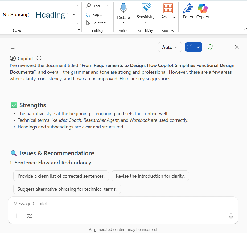Open the Copilot conversations menu icon
Viewport: 247px width, 233px height.
pyautogui.click(x=13, y=47)
